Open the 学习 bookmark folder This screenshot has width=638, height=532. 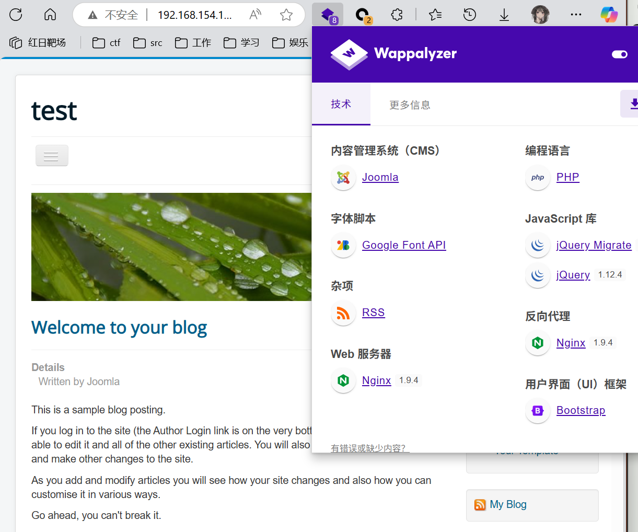241,43
